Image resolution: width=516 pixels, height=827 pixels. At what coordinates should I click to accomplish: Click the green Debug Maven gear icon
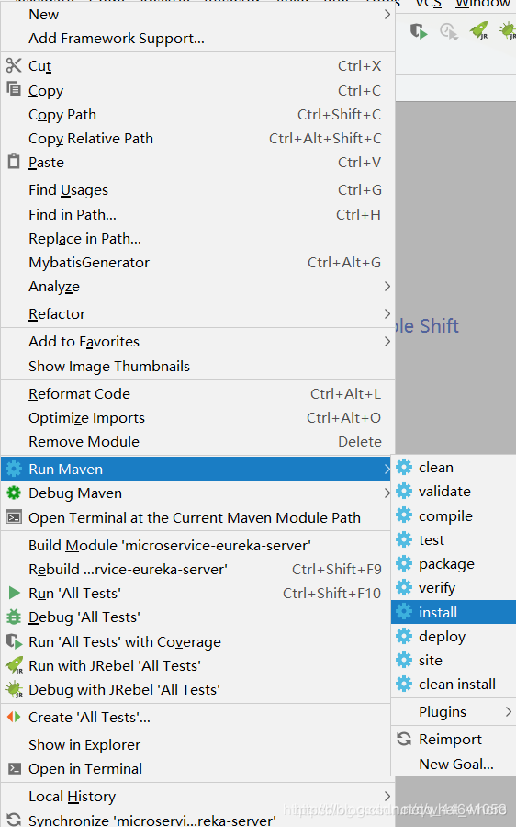click(14, 493)
